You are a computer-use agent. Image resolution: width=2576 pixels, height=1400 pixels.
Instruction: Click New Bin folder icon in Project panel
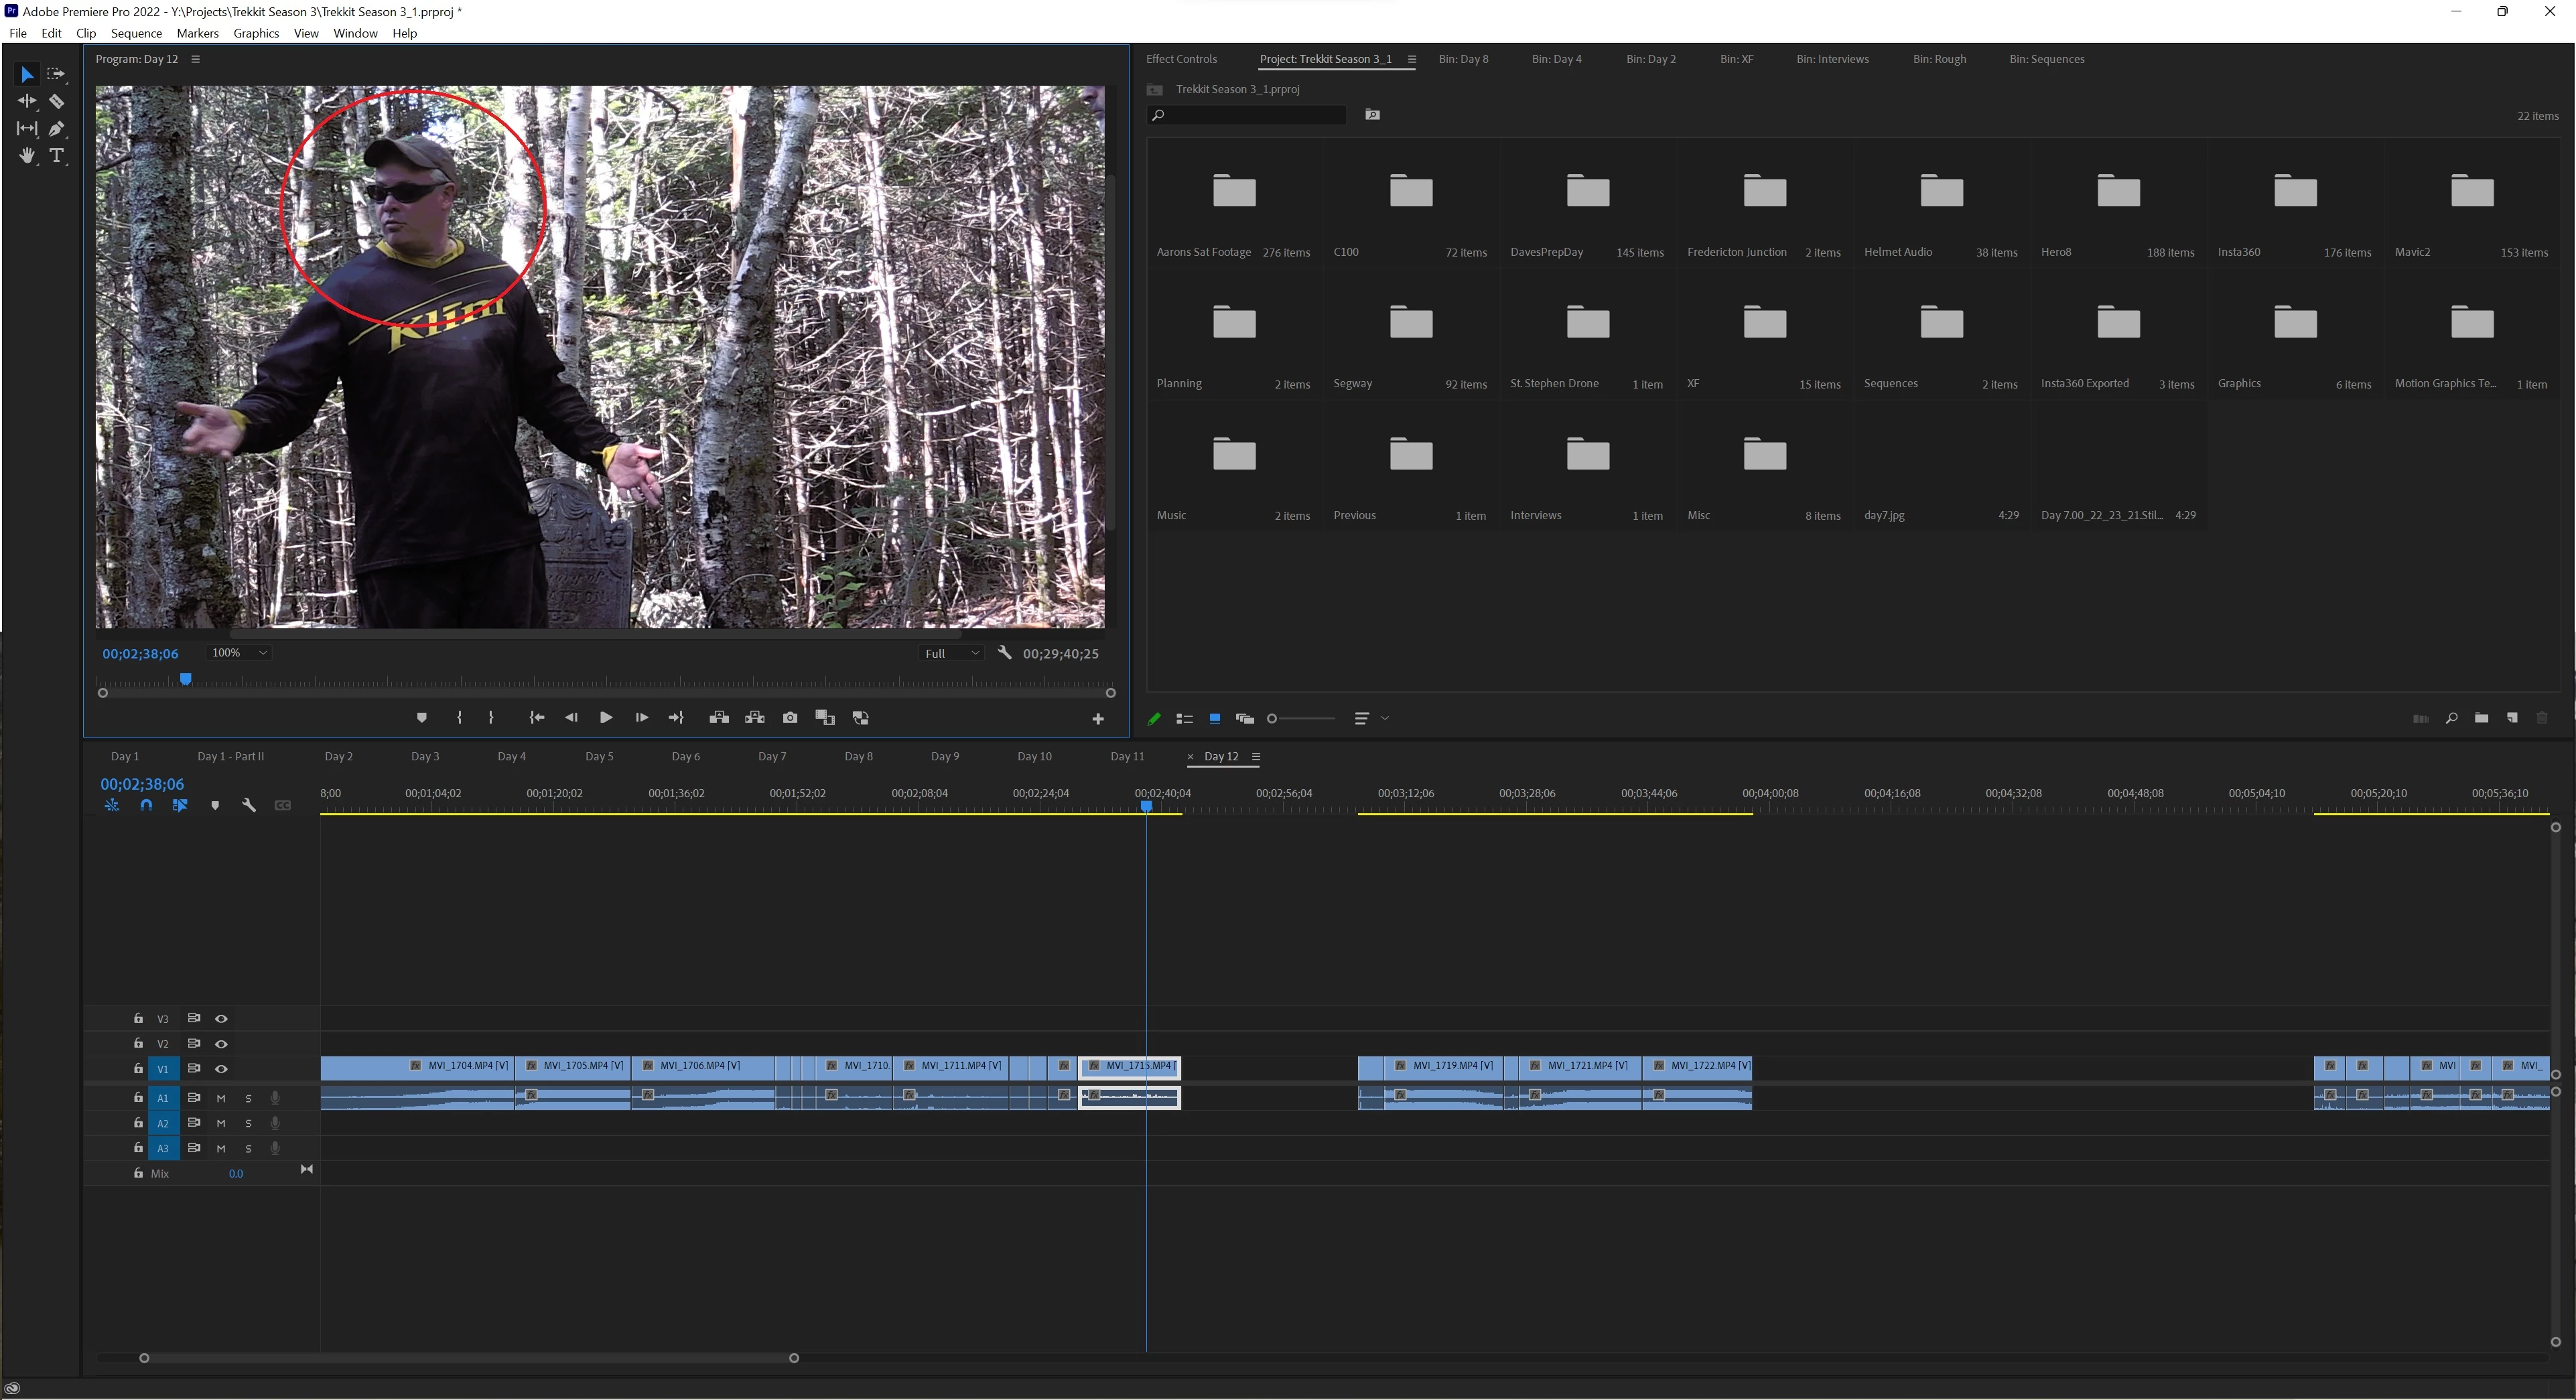tap(2481, 718)
